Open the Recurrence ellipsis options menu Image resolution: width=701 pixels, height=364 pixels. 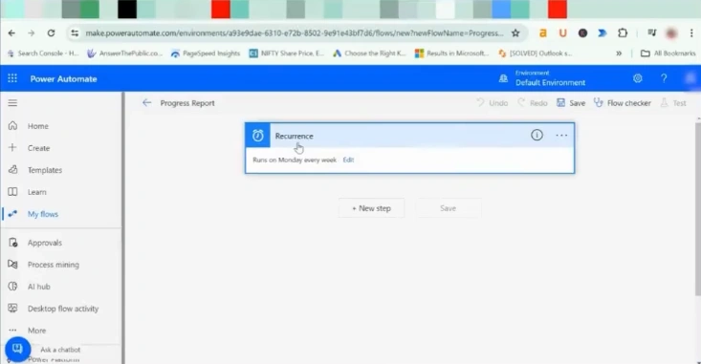pos(561,136)
